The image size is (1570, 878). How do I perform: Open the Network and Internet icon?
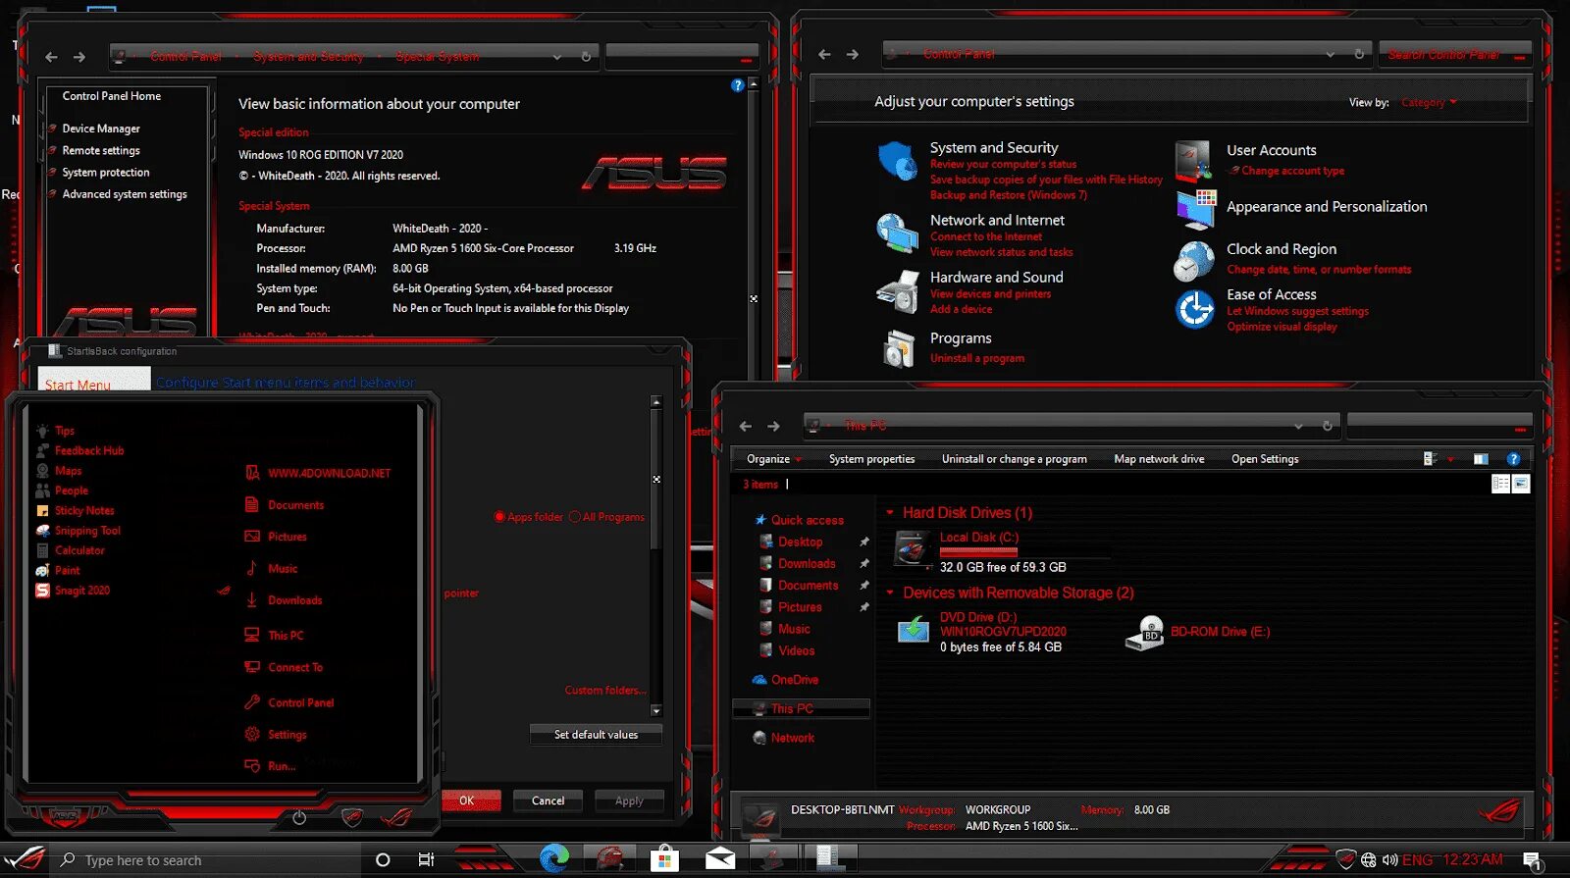(897, 233)
